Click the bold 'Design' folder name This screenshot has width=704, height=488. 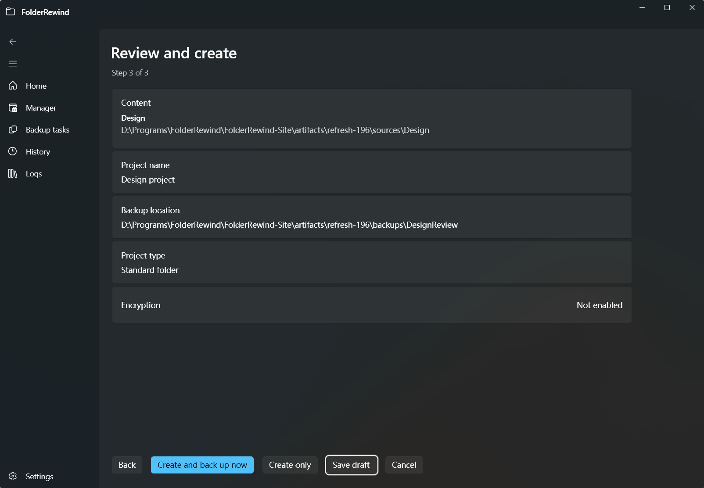click(133, 118)
